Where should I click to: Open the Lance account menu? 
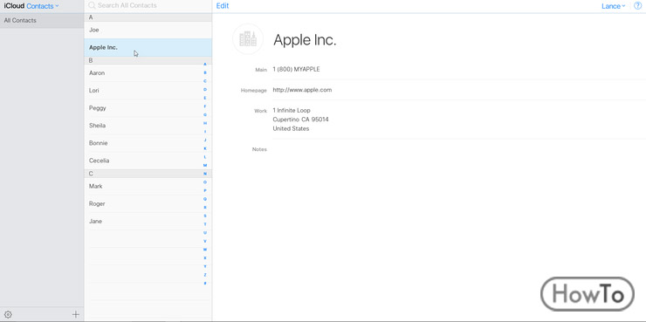pyautogui.click(x=613, y=6)
